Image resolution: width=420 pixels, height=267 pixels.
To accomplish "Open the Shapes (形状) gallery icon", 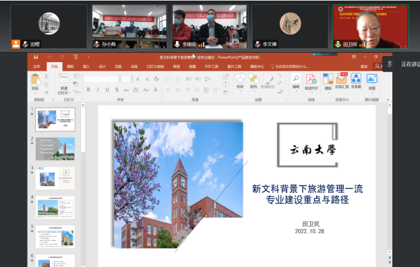I will pos(240,78).
